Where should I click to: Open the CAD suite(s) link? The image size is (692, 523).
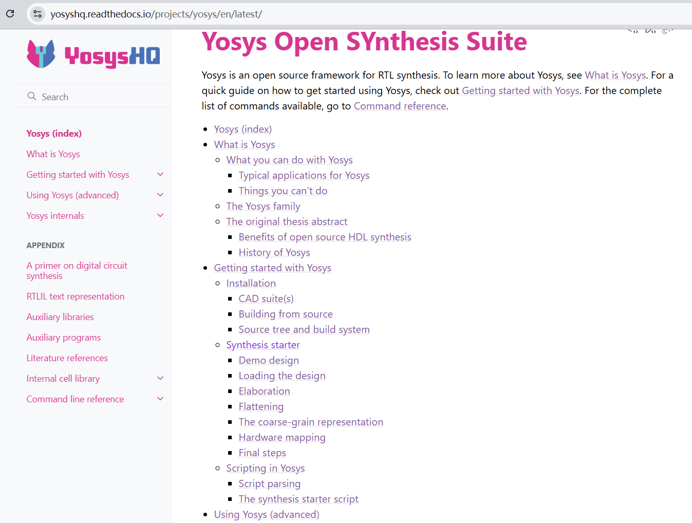click(x=266, y=298)
